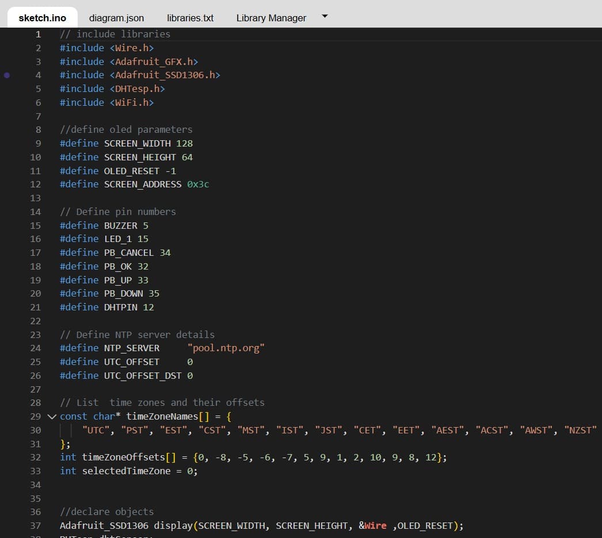Screen dimensions: 602x538
Task: Click the "<Wire.h>" include text
Action: (132, 48)
